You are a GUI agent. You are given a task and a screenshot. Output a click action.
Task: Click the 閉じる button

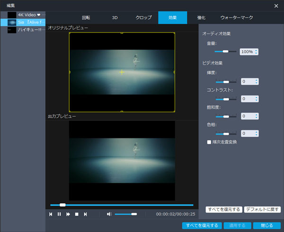(x=267, y=226)
